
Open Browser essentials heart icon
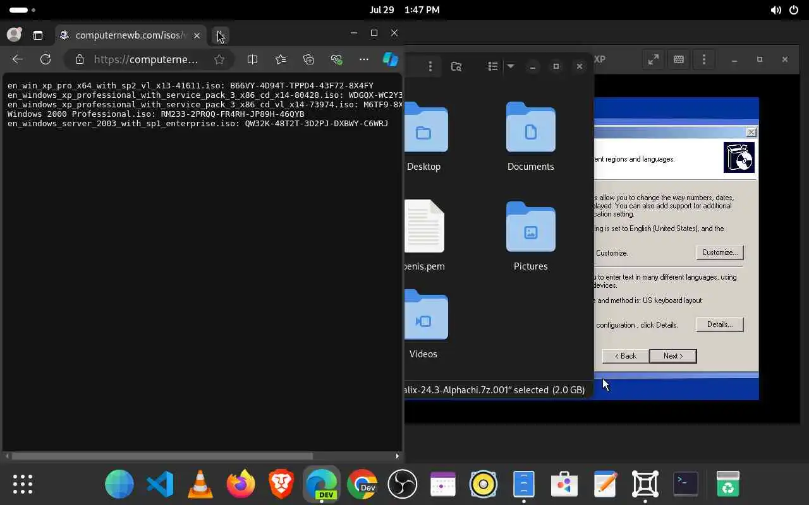336,59
